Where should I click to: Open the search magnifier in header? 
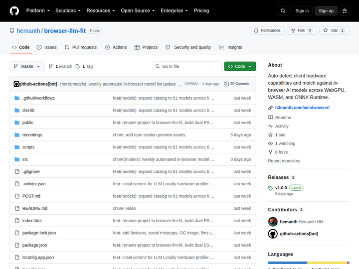[x=283, y=11]
